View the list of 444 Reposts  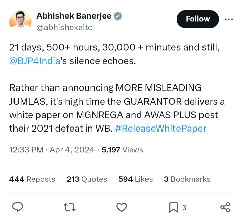click(x=32, y=179)
